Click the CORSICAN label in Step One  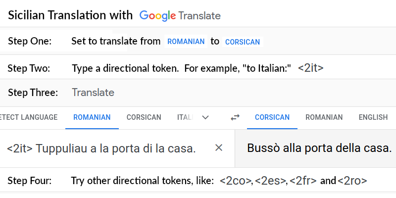pos(243,42)
